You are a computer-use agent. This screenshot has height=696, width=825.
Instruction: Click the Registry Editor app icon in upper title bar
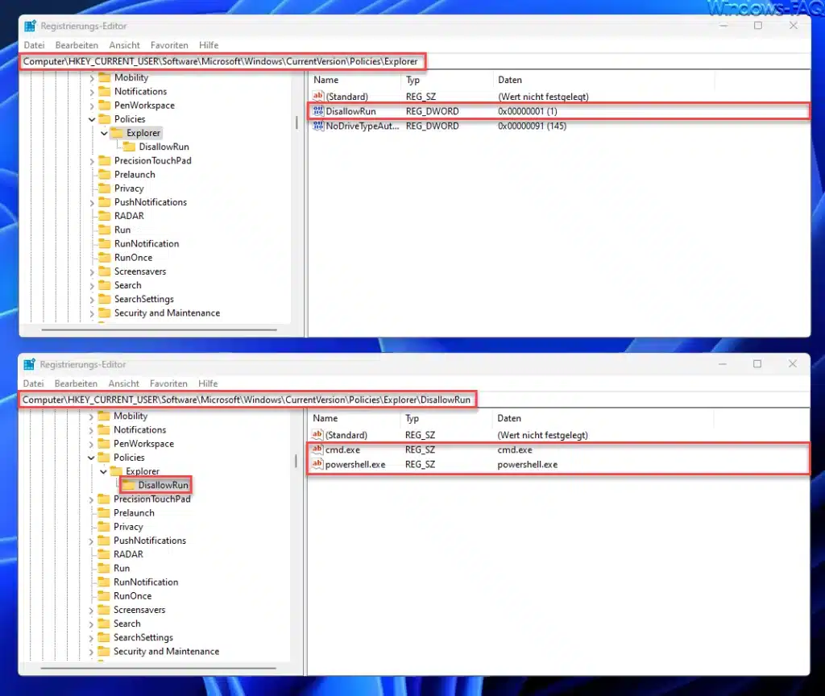tap(30, 26)
